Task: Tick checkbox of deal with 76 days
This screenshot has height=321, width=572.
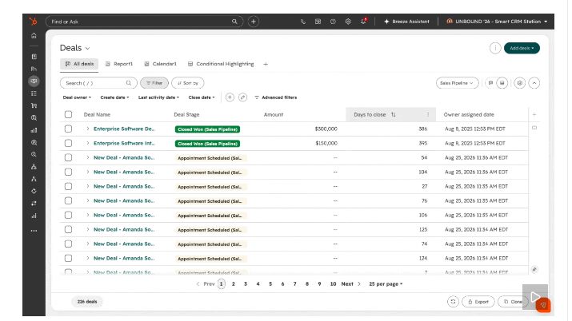Action: point(68,201)
